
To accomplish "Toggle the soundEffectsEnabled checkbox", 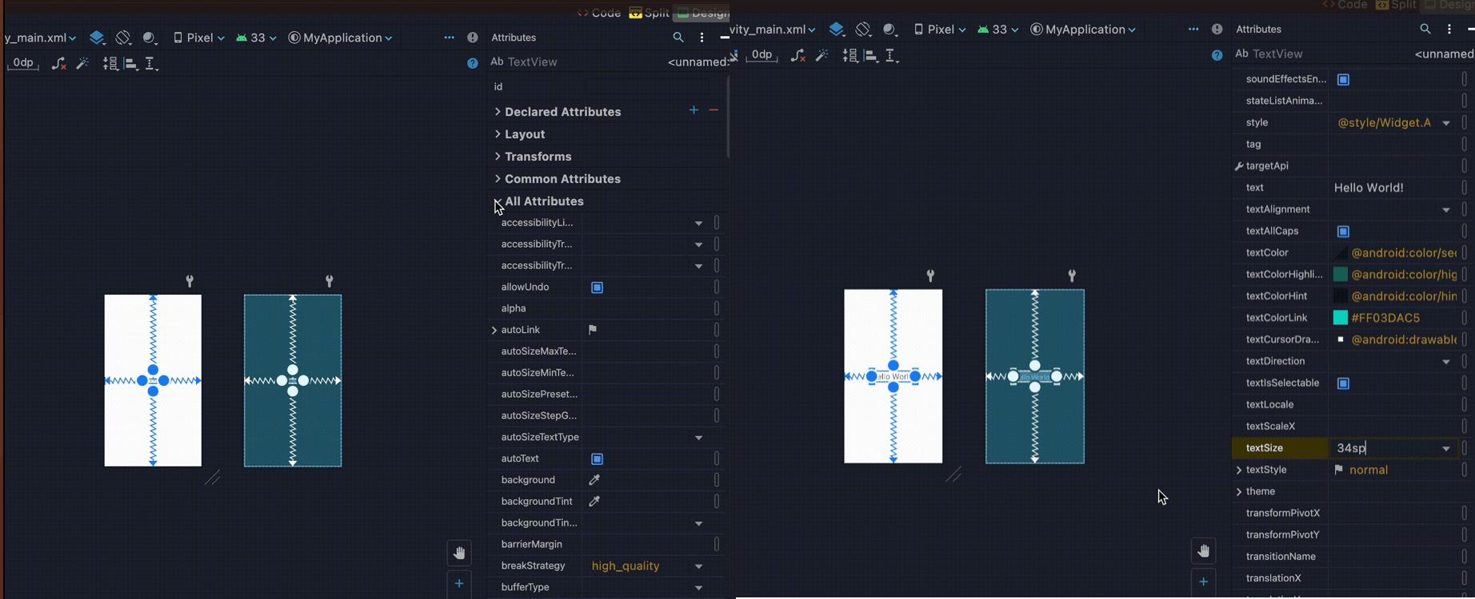I will 1344,79.
